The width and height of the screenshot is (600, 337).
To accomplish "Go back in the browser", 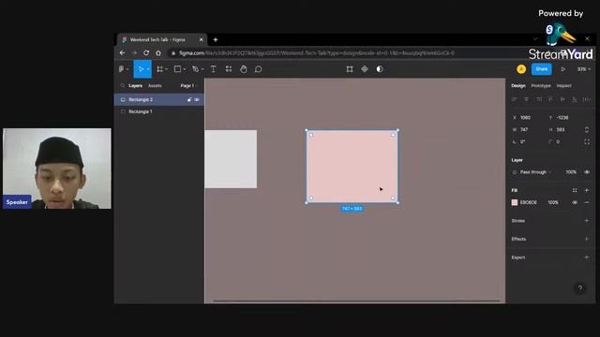I will [122, 53].
